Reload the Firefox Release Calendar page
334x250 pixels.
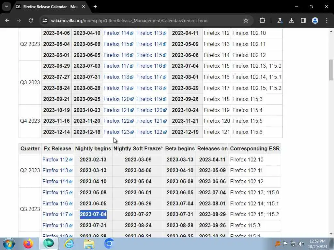coord(31,21)
